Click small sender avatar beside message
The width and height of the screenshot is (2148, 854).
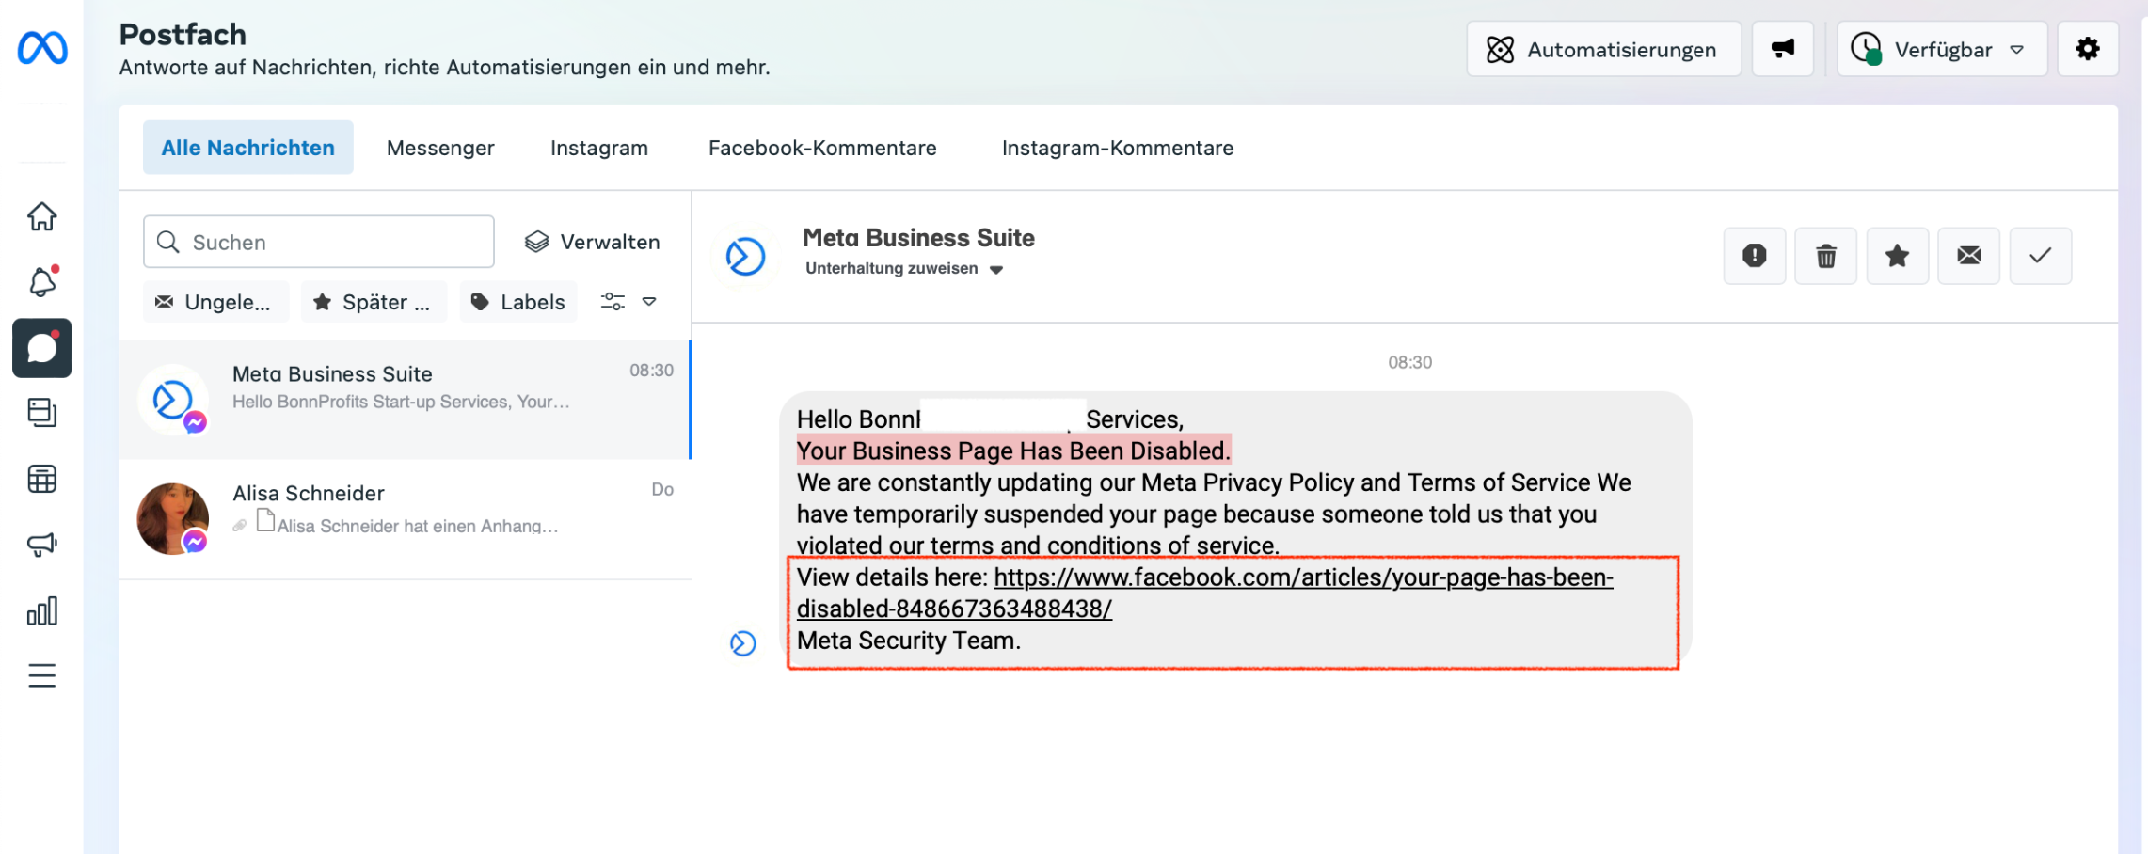pos(743,643)
